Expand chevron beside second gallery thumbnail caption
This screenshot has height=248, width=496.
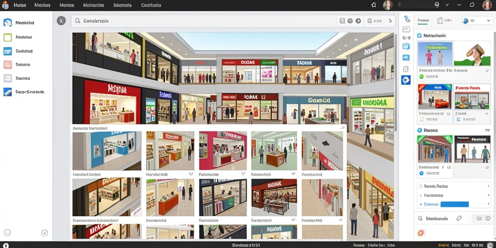[x=191, y=174]
